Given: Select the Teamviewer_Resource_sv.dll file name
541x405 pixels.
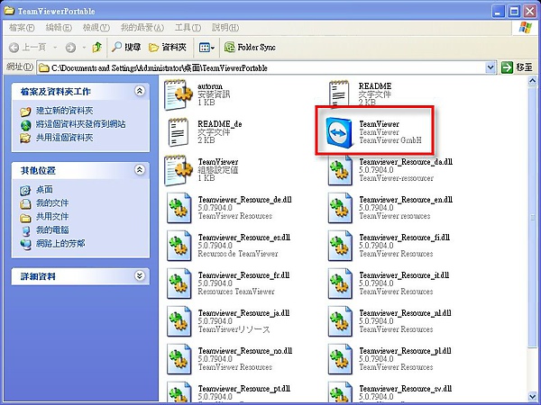Looking at the screenshot, I should tap(406, 389).
